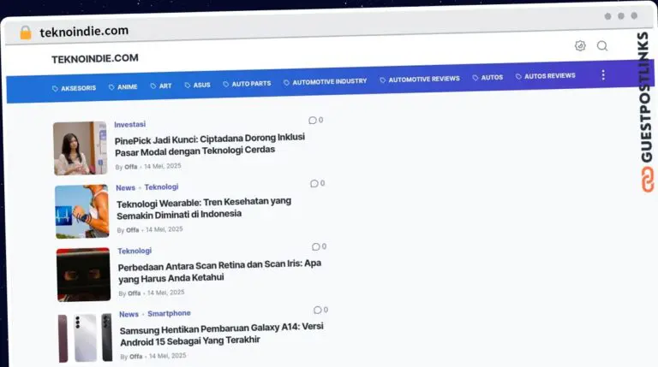This screenshot has width=658, height=367.
Task: Open the search icon in header
Action: tap(602, 46)
